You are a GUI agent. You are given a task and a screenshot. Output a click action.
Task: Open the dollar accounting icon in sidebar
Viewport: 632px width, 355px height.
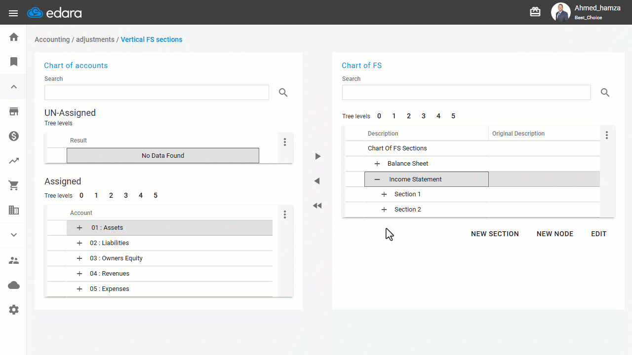[x=14, y=136]
